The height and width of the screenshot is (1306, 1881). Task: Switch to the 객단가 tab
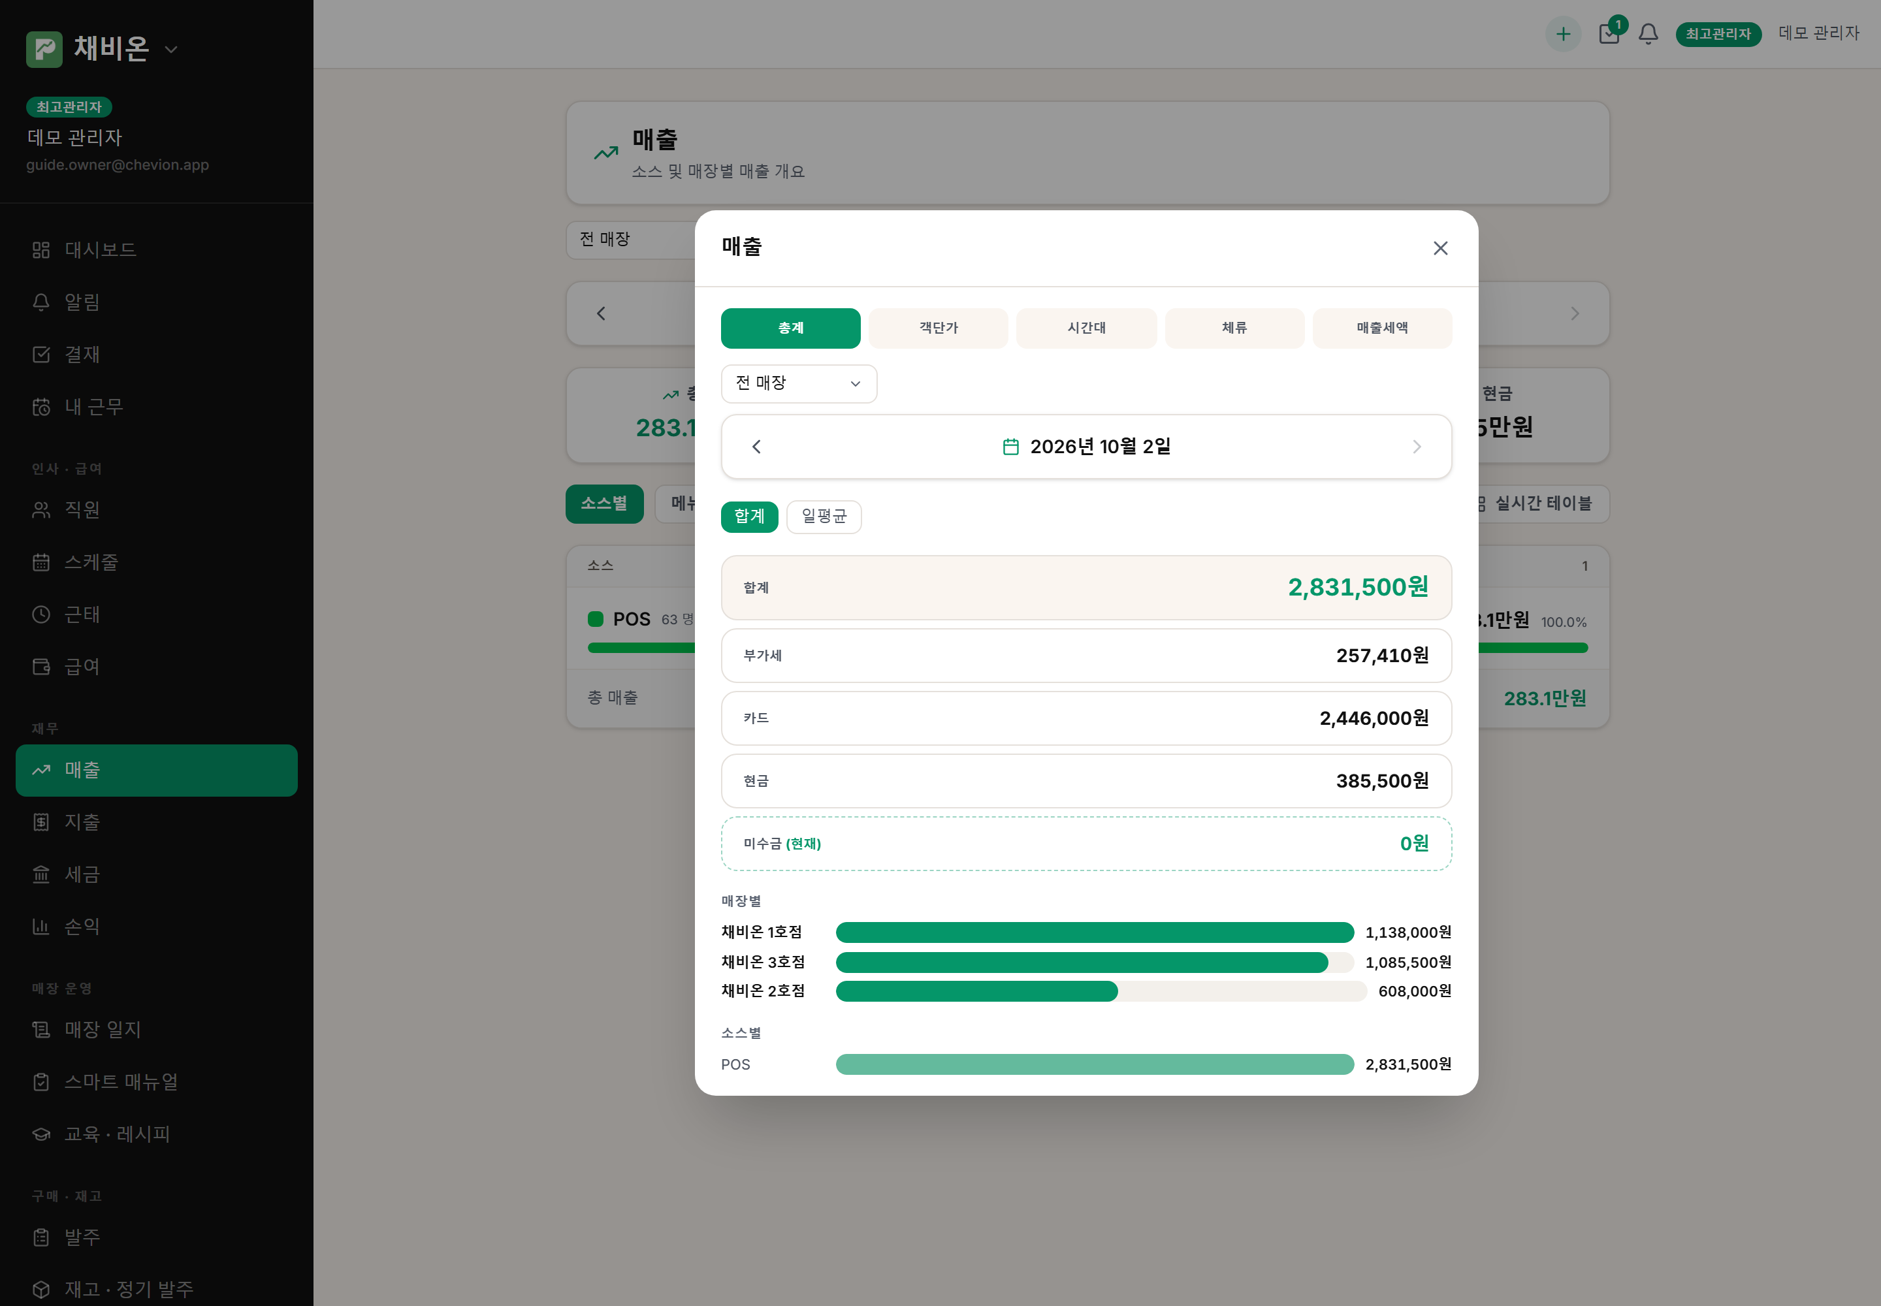tap(938, 328)
